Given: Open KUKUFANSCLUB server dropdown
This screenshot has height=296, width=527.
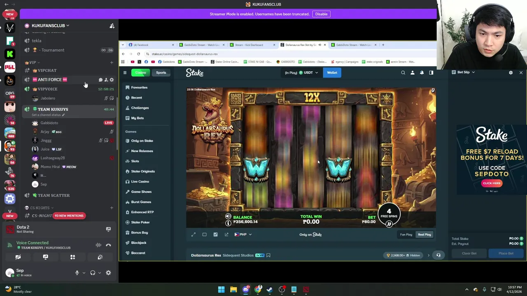Looking at the screenshot, I should pos(51,25).
